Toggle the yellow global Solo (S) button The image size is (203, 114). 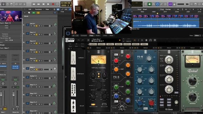coord(38,13)
